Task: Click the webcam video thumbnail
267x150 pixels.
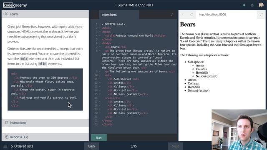Action: point(239,130)
